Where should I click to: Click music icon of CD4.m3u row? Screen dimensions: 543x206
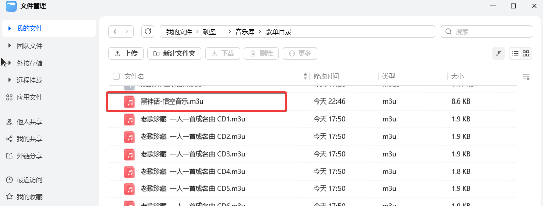point(129,171)
